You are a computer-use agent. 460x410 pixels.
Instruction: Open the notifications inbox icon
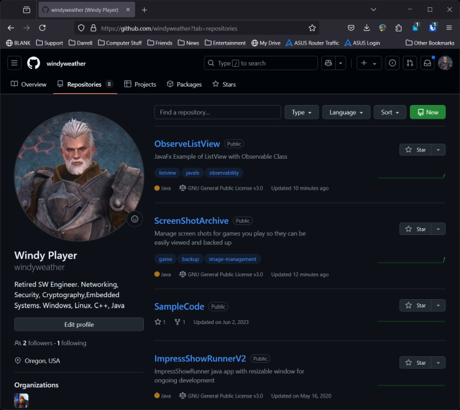[x=428, y=63]
